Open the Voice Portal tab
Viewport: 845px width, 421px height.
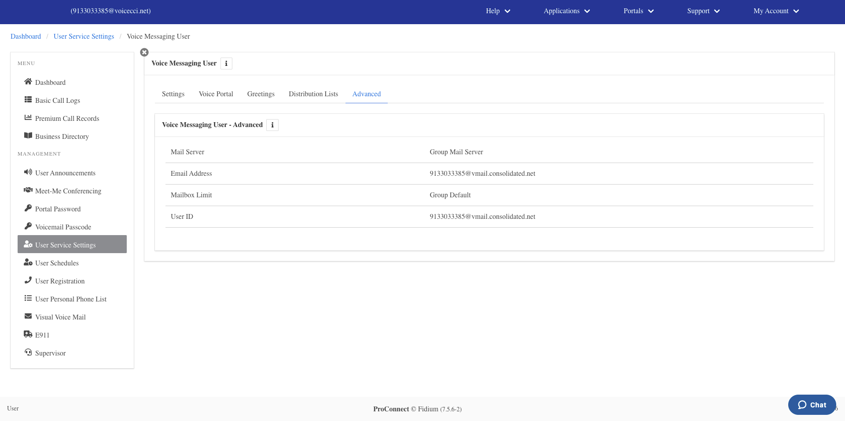pos(216,94)
